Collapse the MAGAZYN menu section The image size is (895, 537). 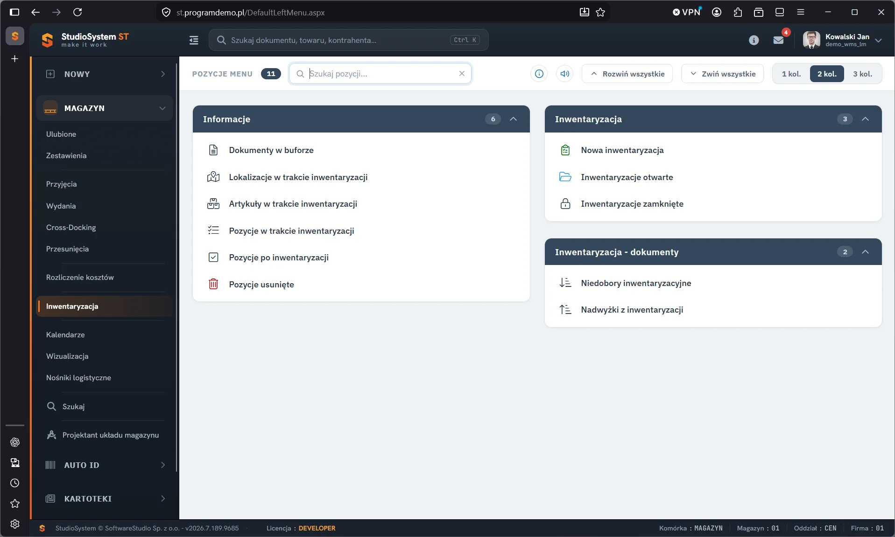coord(105,108)
